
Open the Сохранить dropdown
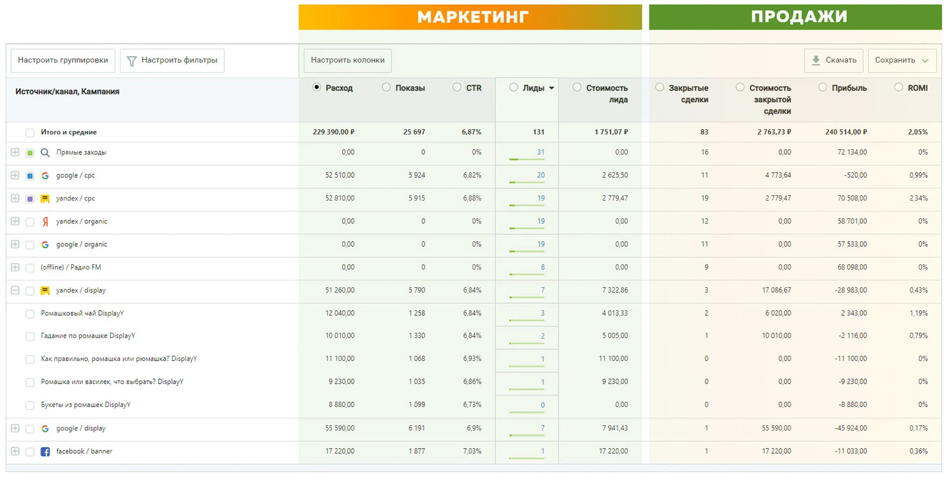[902, 60]
